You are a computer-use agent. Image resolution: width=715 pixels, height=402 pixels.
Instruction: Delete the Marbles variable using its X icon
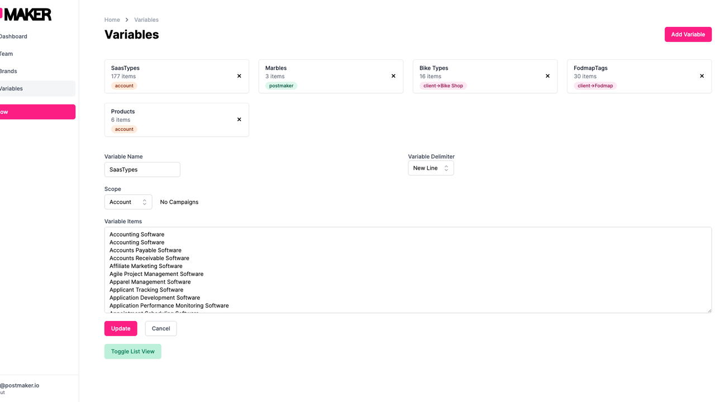393,76
